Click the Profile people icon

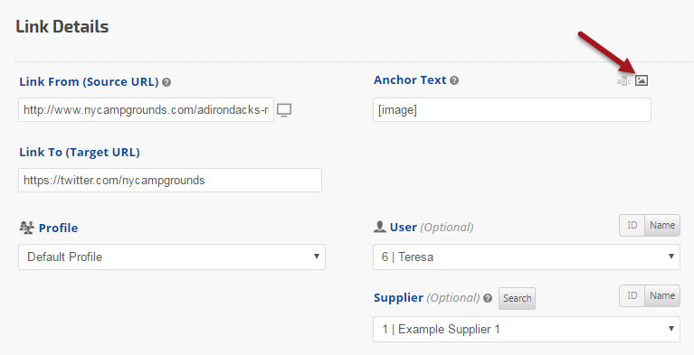27,228
